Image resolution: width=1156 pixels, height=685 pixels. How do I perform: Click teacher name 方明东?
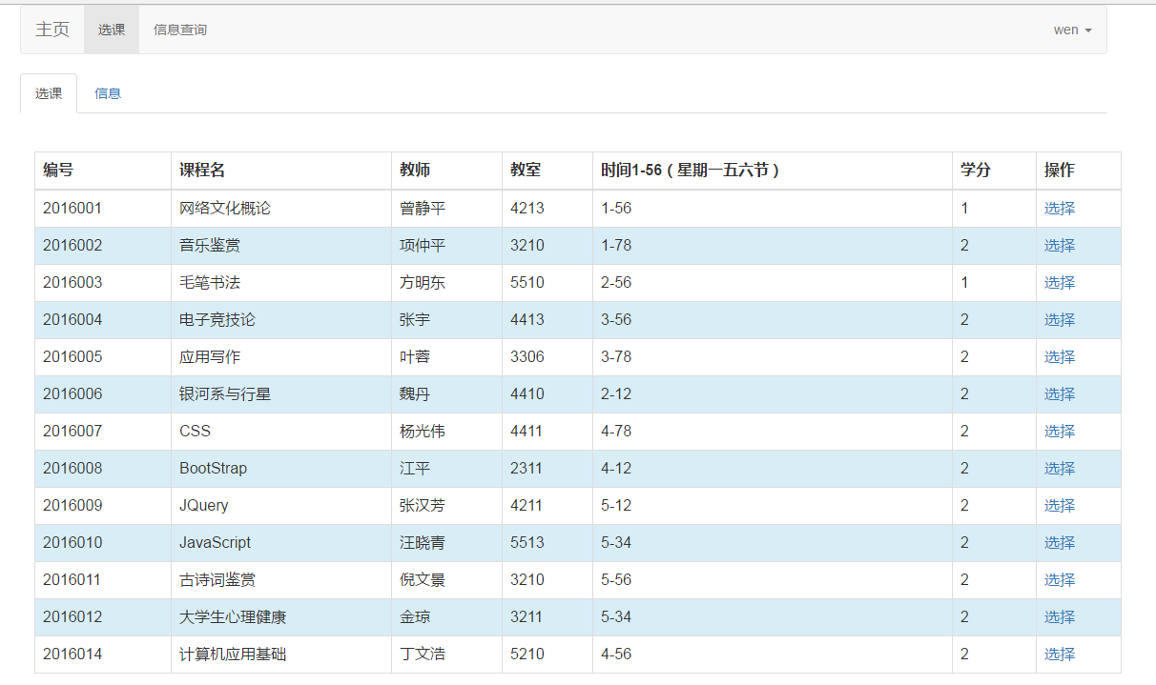[423, 282]
